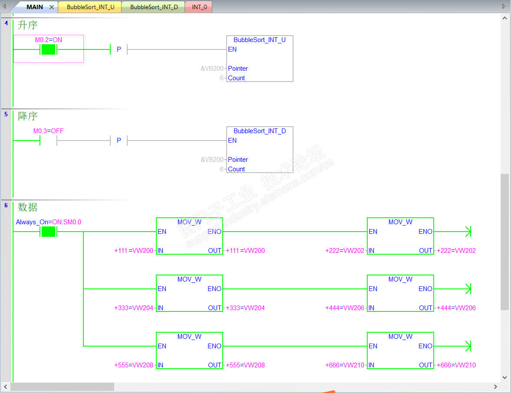The height and width of the screenshot is (393, 511).
Task: Click the +444=VW206 OUT operand
Action: click(x=456, y=308)
